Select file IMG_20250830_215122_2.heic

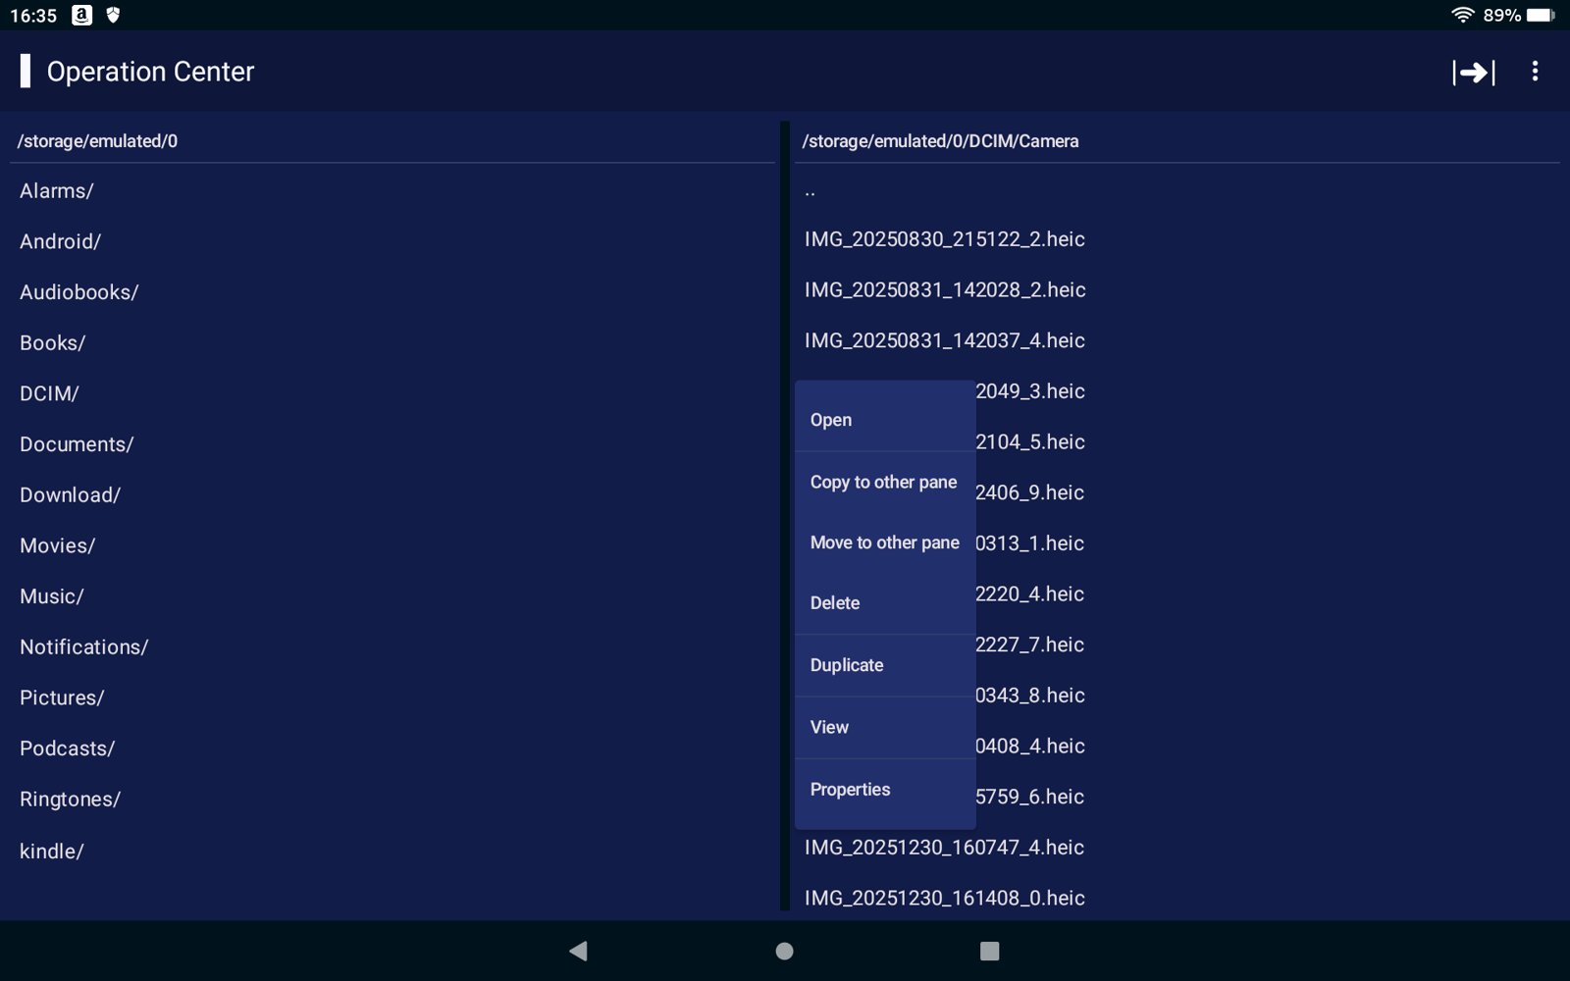(x=944, y=239)
